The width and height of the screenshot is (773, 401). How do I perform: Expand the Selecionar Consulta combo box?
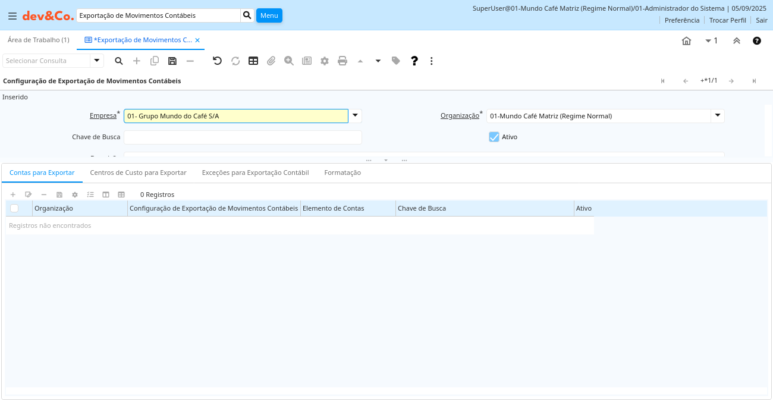97,61
